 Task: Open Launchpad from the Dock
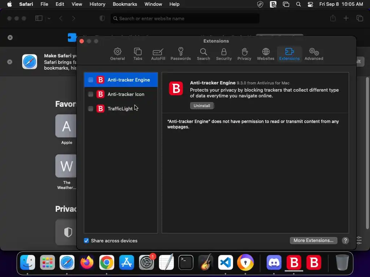pos(47,263)
